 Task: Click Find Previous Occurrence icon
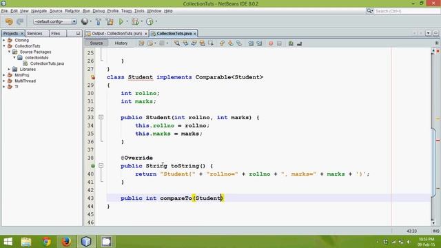click(185, 43)
